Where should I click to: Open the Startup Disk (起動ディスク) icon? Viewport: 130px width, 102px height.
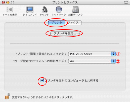point(75,9)
